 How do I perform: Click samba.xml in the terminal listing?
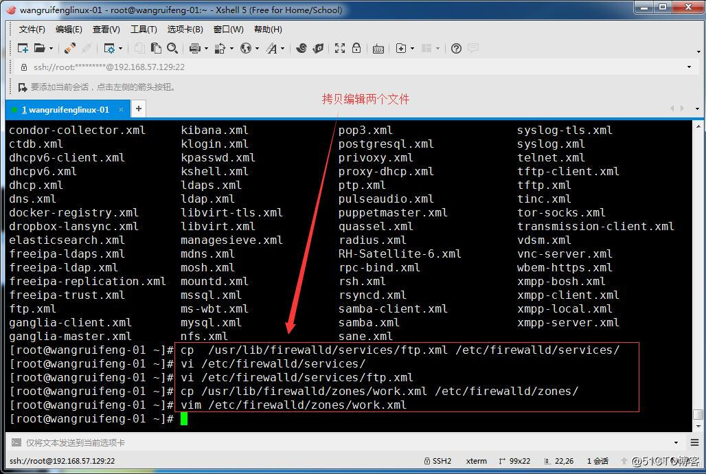(x=369, y=323)
